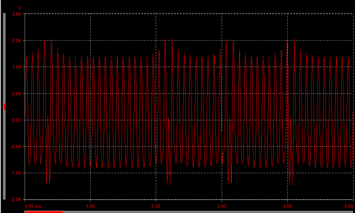This screenshot has width=355, height=213.
Task: Click the 5.00 time axis label
Action: [x=349, y=206]
